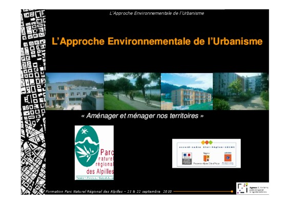Image resolution: width=290 pixels, height=204 pixels.
Task: Open the photo of cyclists on tree-lined path
Action: [x=132, y=91]
